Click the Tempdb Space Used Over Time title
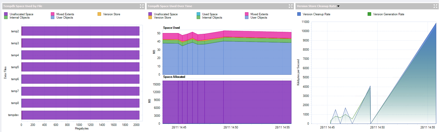 pos(170,6)
